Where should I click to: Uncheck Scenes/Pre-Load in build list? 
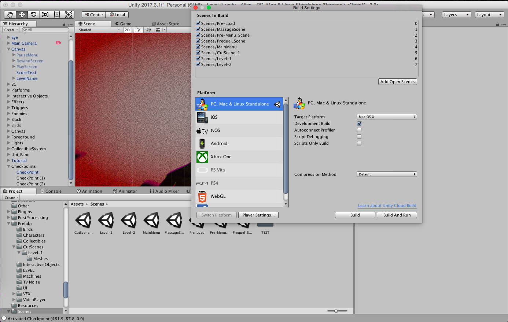pos(198,23)
